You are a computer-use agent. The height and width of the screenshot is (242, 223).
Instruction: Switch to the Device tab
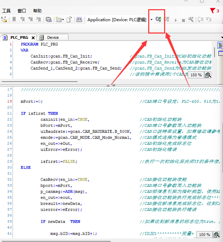click(53, 37)
